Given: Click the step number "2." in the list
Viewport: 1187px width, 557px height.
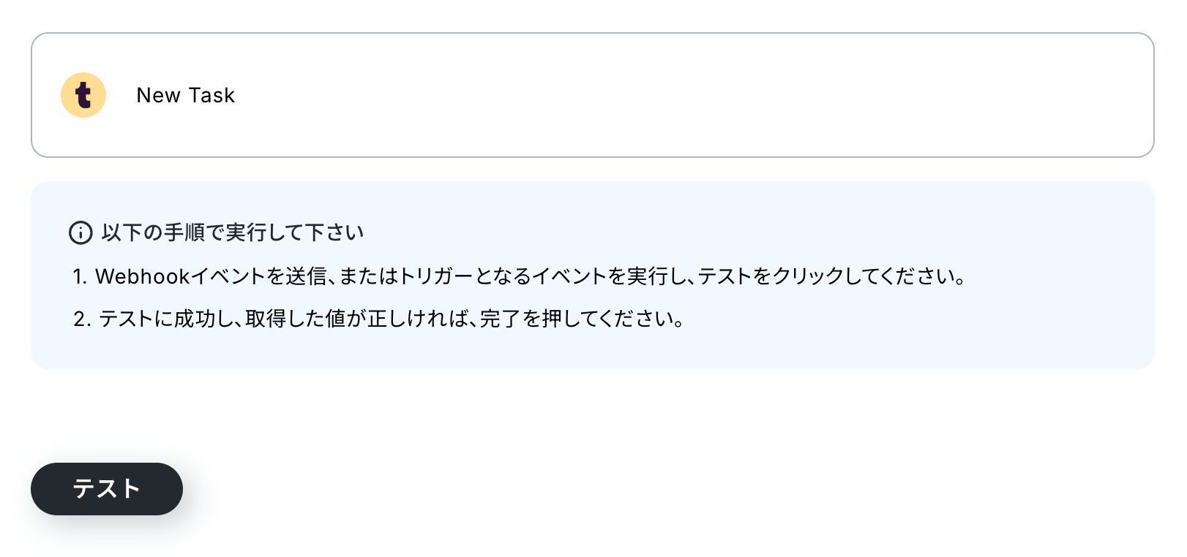Looking at the screenshot, I should coord(82,319).
